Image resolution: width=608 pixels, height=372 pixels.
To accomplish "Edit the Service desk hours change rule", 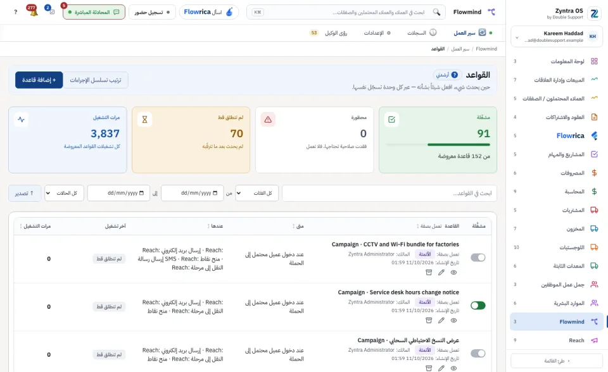I will click(x=441, y=321).
